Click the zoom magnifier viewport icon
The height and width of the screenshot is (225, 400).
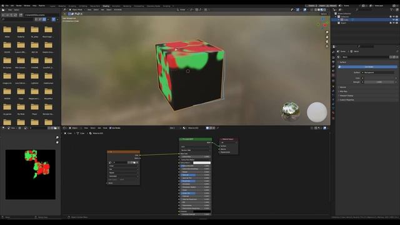tap(327, 32)
